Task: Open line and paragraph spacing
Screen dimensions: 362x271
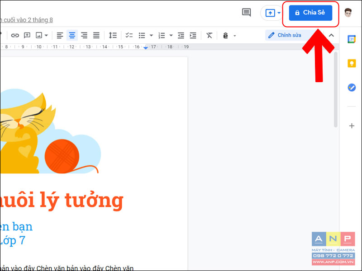Action: (113, 35)
